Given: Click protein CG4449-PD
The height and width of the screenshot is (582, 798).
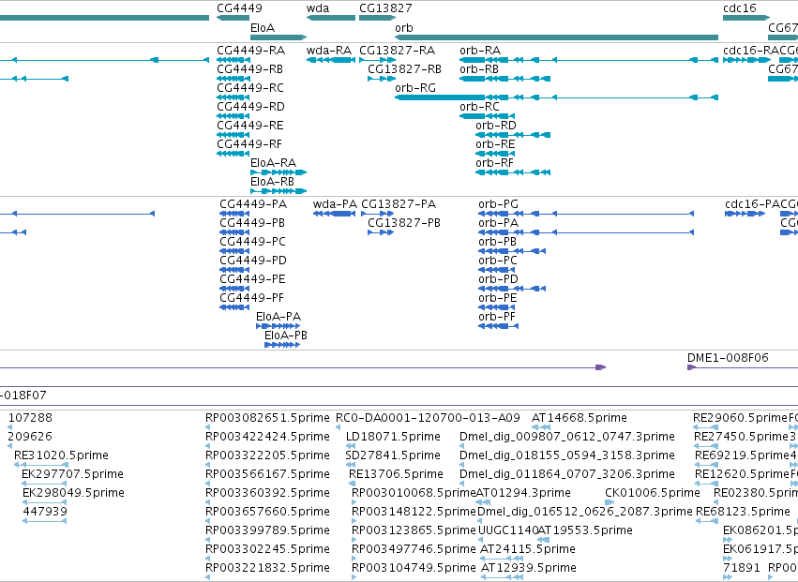Looking at the screenshot, I should [x=234, y=270].
